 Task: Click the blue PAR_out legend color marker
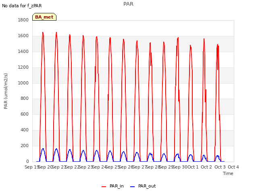[132, 187]
